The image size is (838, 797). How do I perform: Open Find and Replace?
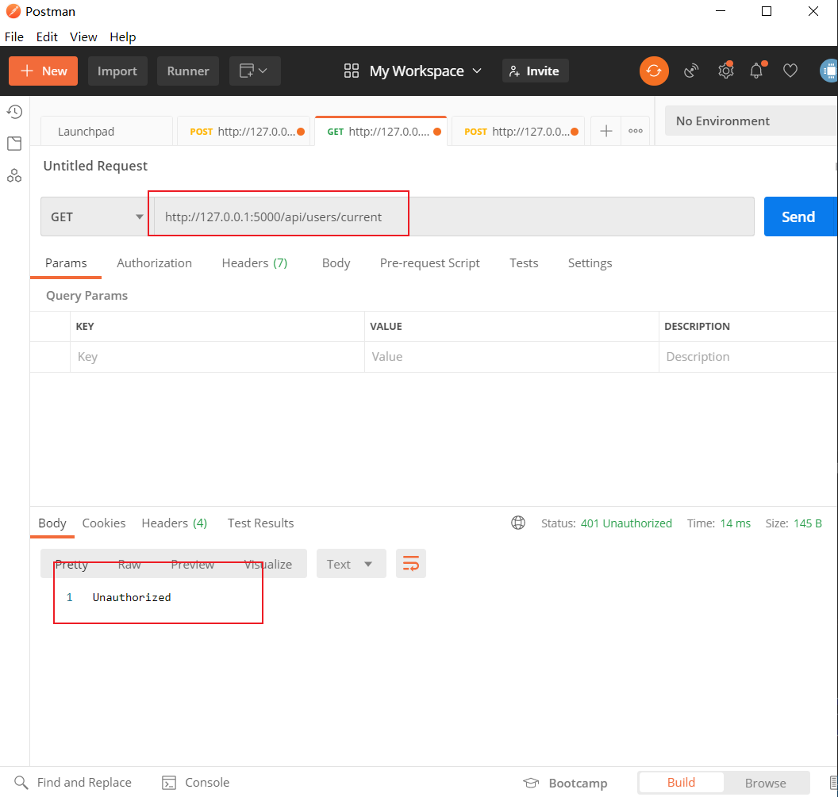coord(73,783)
